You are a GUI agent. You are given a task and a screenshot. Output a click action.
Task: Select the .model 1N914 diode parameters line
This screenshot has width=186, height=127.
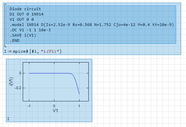coord(92,25)
